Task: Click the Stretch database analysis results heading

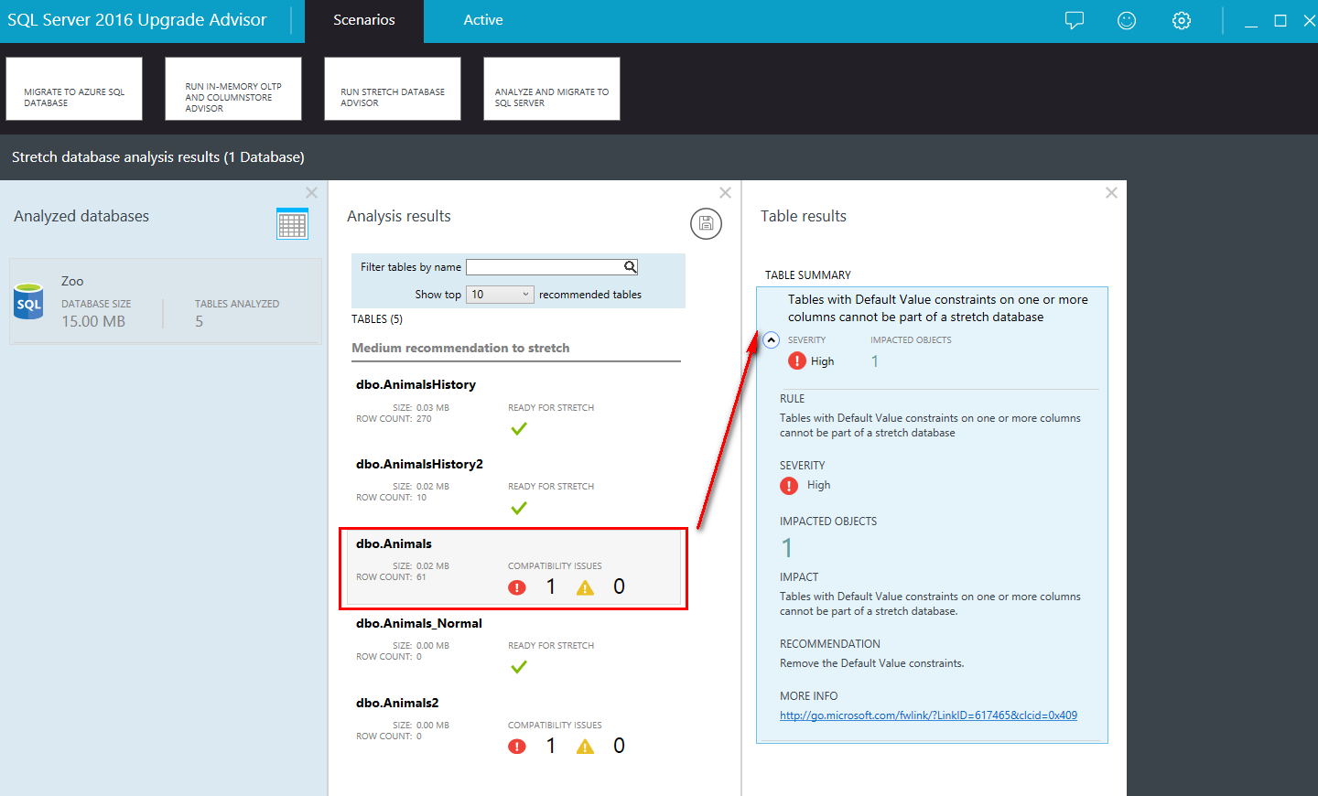Action: coord(158,157)
